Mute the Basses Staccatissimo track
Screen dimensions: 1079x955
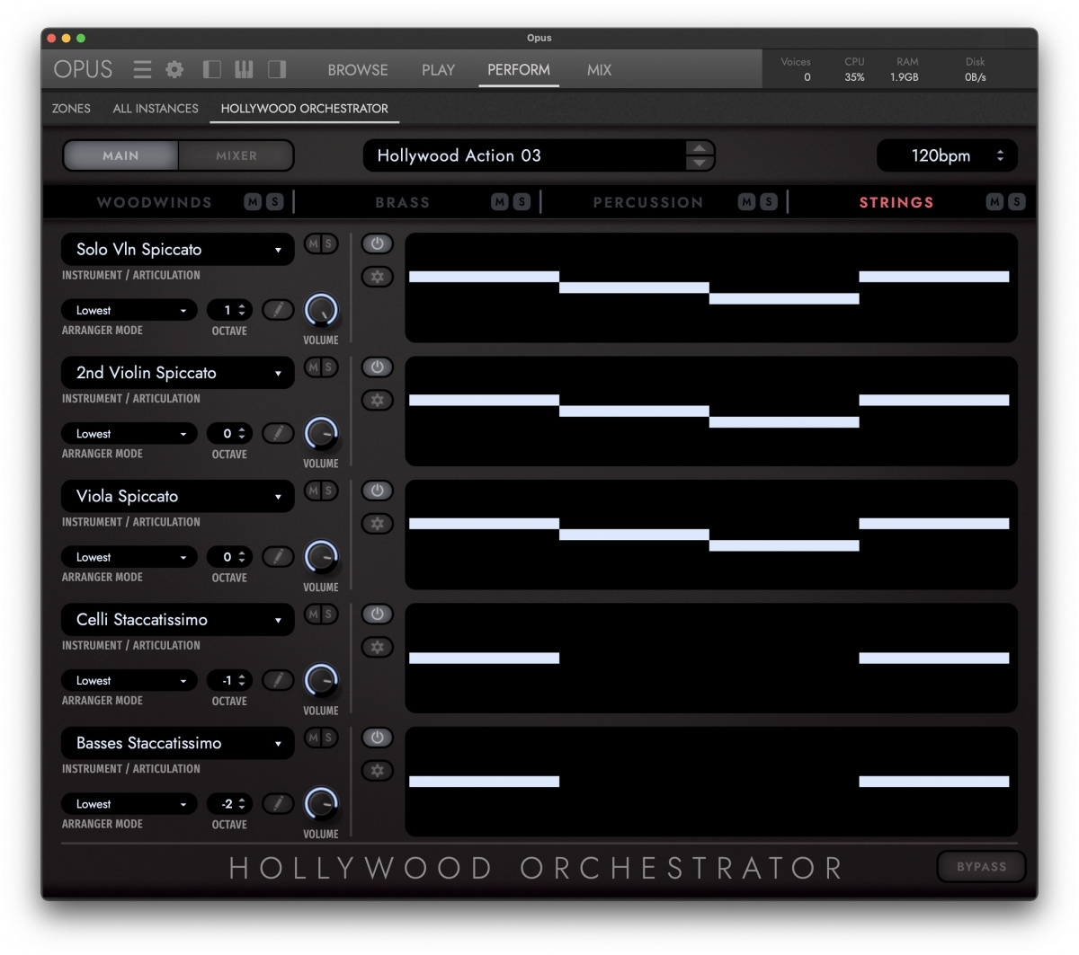[x=313, y=738]
